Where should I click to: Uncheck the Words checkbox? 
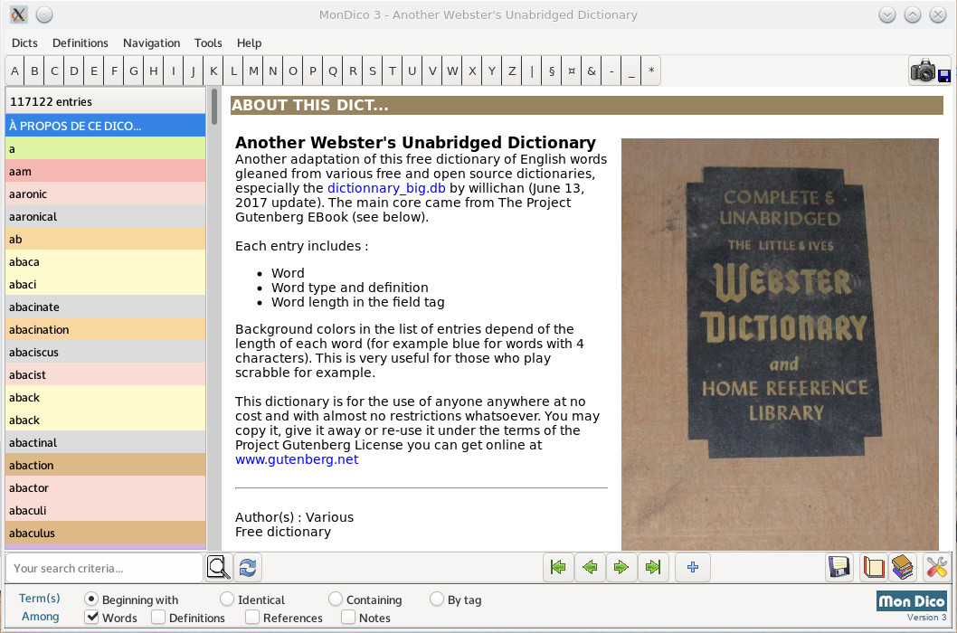point(91,617)
